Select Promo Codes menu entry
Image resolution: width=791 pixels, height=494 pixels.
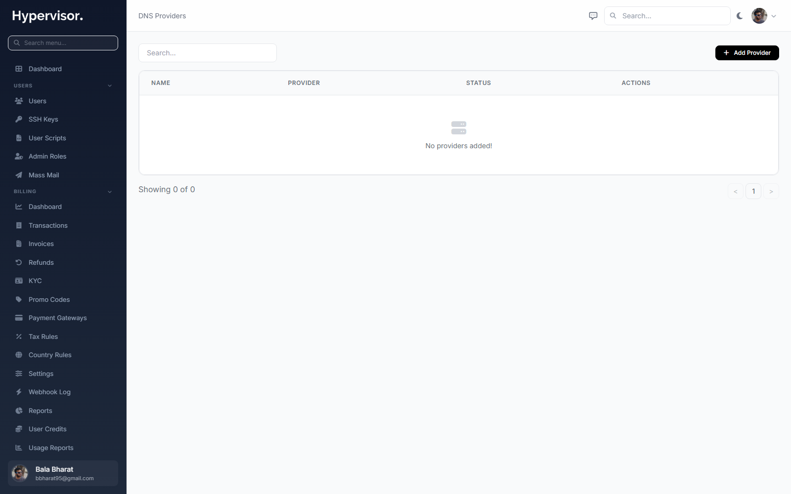pyautogui.click(x=49, y=299)
